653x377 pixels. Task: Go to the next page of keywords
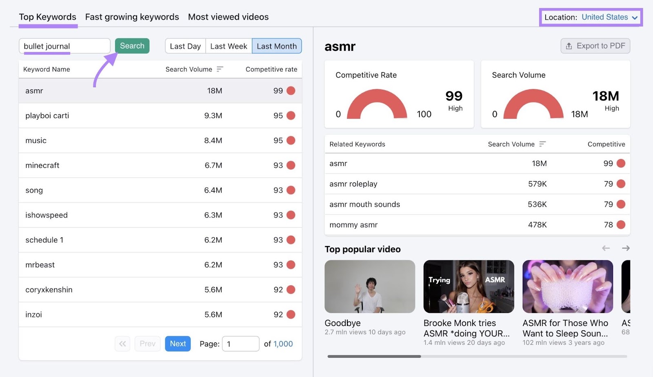pyautogui.click(x=178, y=344)
